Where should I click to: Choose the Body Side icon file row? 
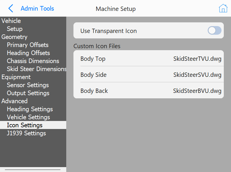149,74
